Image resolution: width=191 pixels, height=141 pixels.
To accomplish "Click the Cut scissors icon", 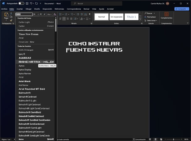I will coord(11,13).
